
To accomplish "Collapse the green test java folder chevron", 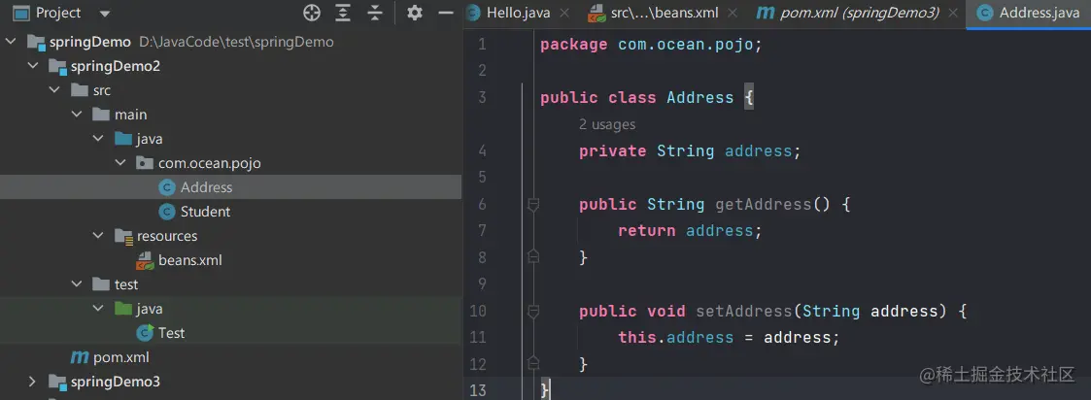I will tap(98, 308).
